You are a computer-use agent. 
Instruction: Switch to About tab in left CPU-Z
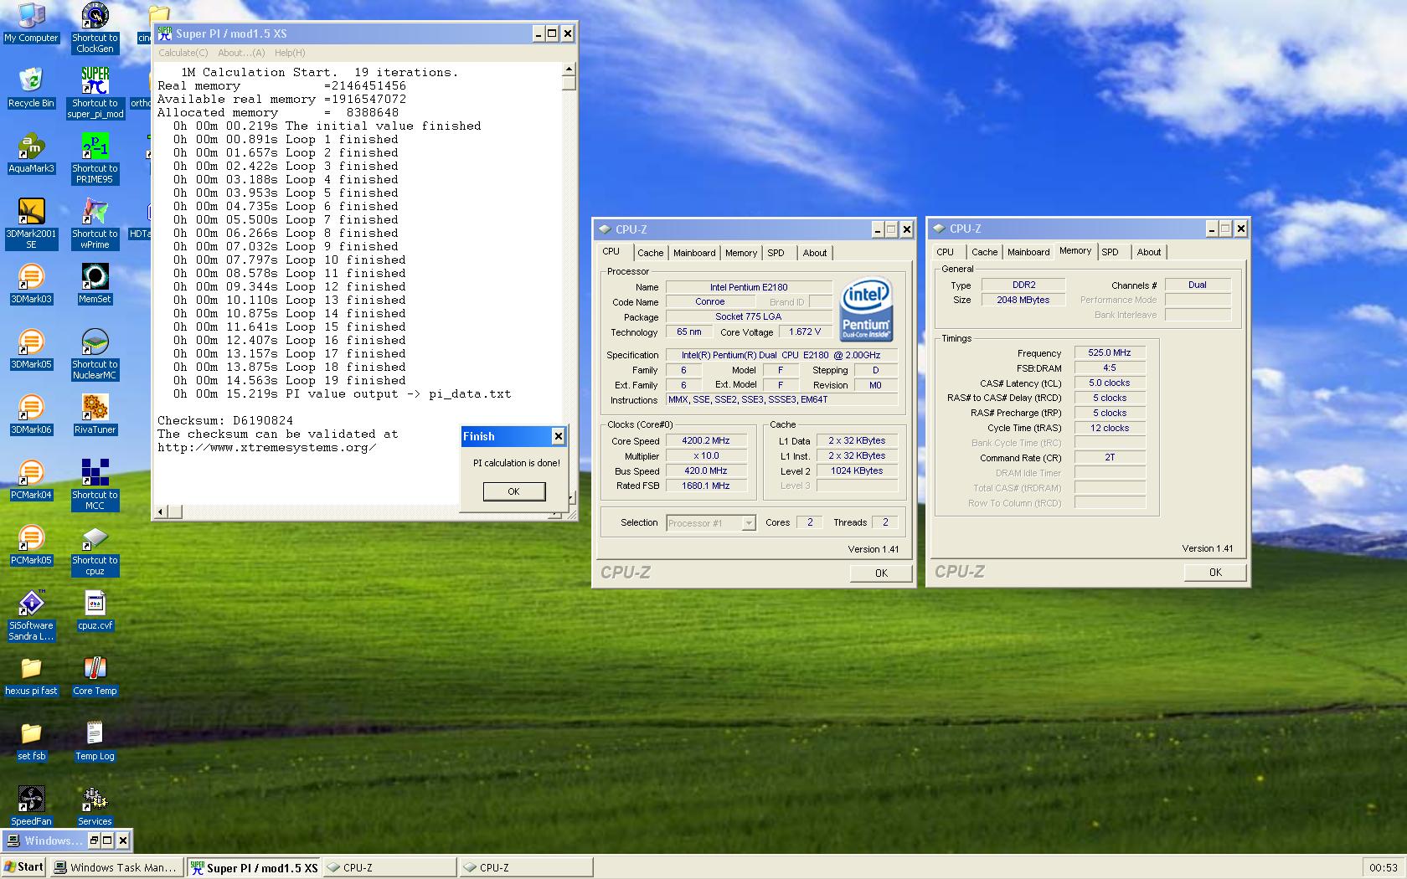pyautogui.click(x=814, y=253)
